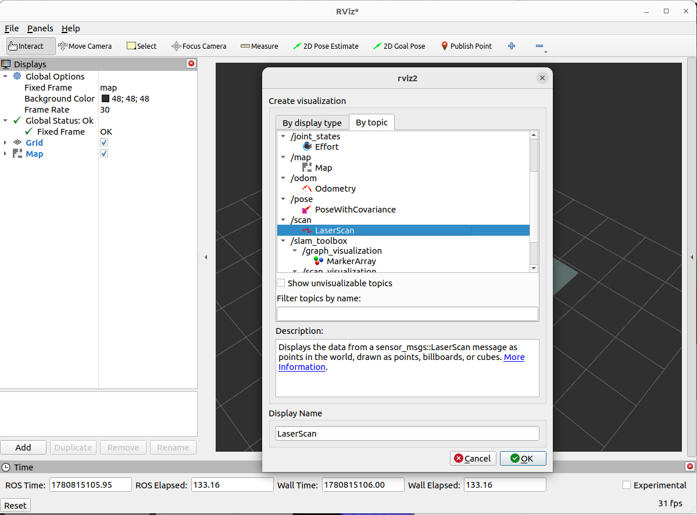Collapse the Global Status tree node
This screenshot has width=697, height=515.
[5, 120]
